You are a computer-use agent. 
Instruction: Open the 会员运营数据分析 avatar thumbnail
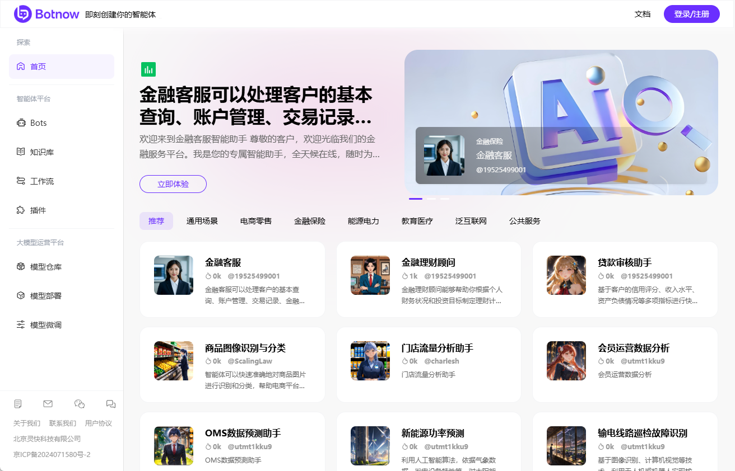(x=566, y=361)
